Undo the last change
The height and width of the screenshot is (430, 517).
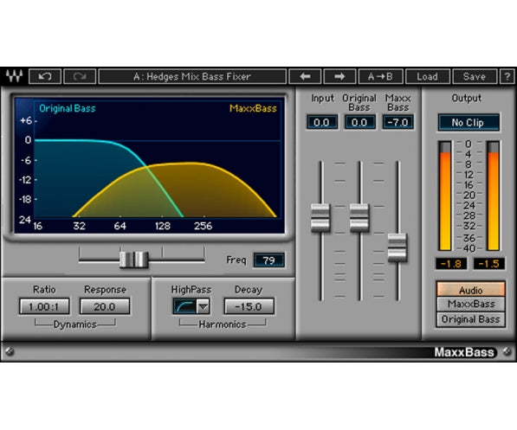45,77
